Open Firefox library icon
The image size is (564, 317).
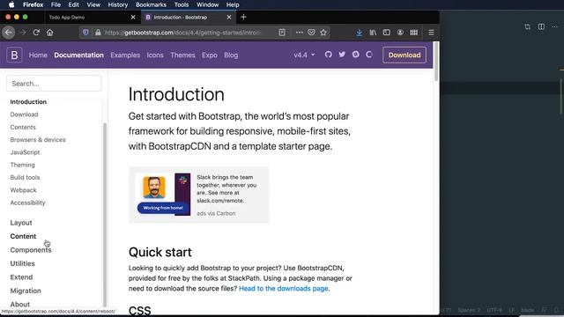point(373,33)
